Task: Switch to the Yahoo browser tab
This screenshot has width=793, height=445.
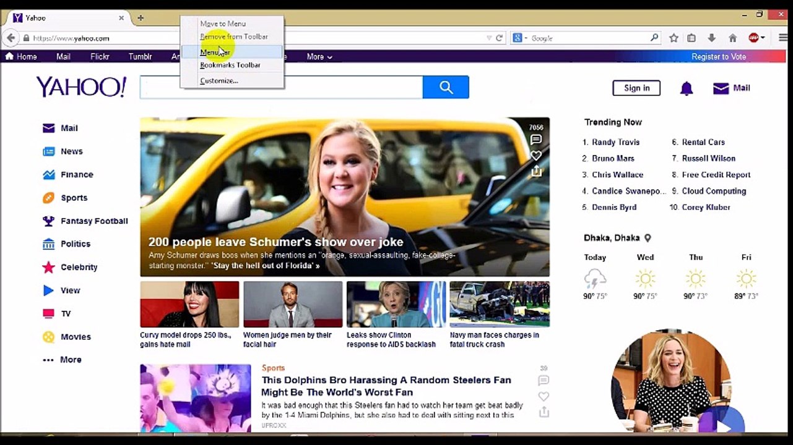Action: tap(67, 18)
